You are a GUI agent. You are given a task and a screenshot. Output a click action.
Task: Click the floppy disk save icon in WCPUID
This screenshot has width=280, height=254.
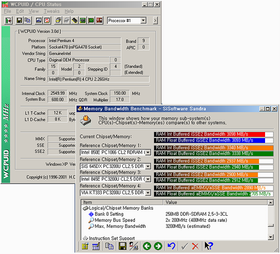click(19, 21)
